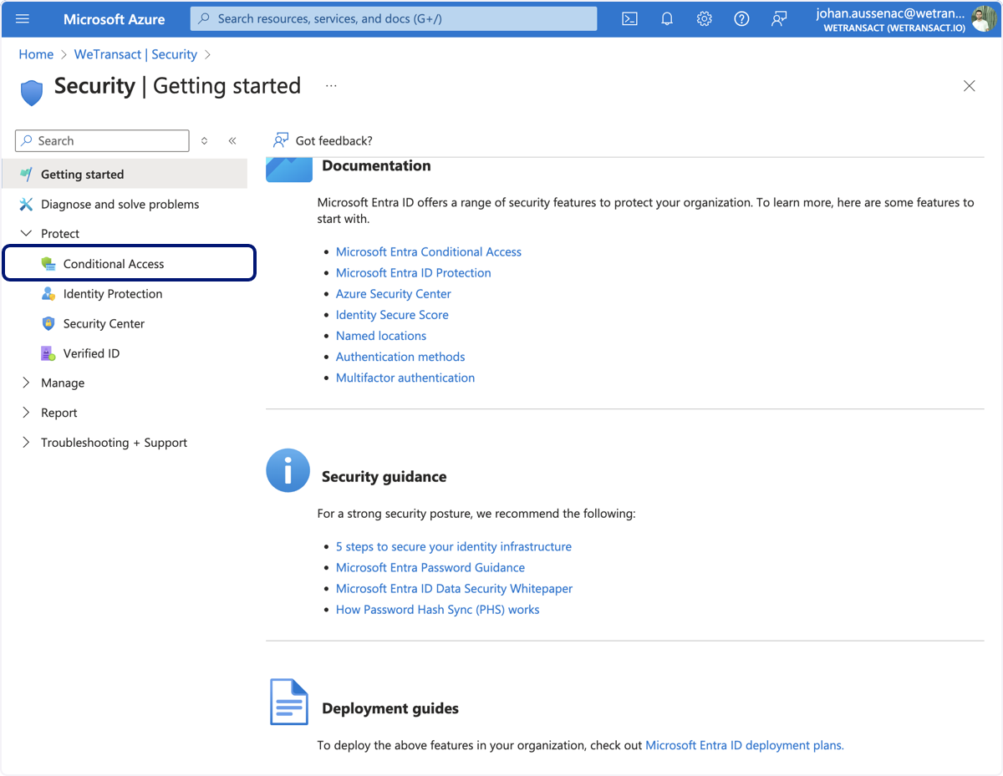The width and height of the screenshot is (1003, 776).
Task: Open Azure Security Center link
Action: pyautogui.click(x=394, y=294)
